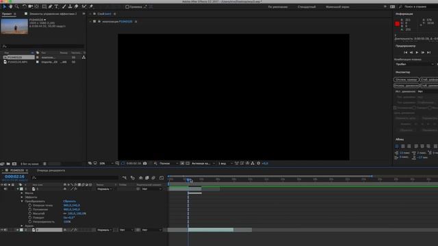
Task: Toggle the Snapping checkbox in toolbar
Action: pyautogui.click(x=127, y=7)
